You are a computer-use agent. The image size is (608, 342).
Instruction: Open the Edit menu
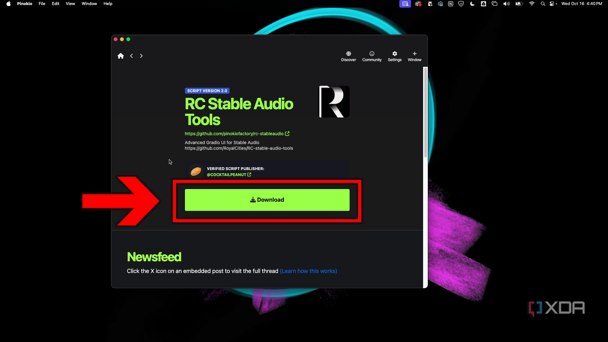click(56, 4)
